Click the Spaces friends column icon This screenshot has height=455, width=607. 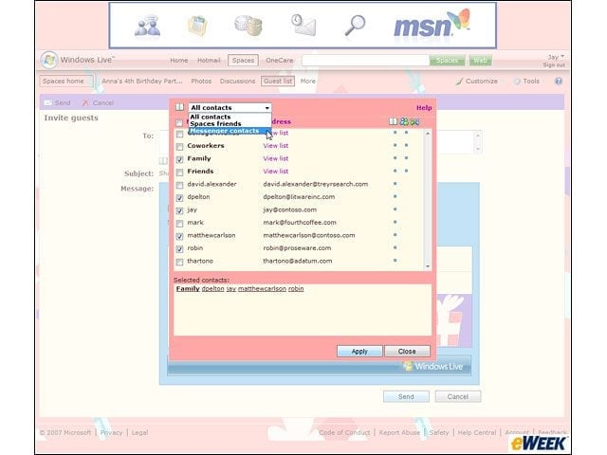(x=404, y=122)
